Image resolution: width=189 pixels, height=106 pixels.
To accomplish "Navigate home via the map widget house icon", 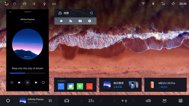I will click(61, 21).
